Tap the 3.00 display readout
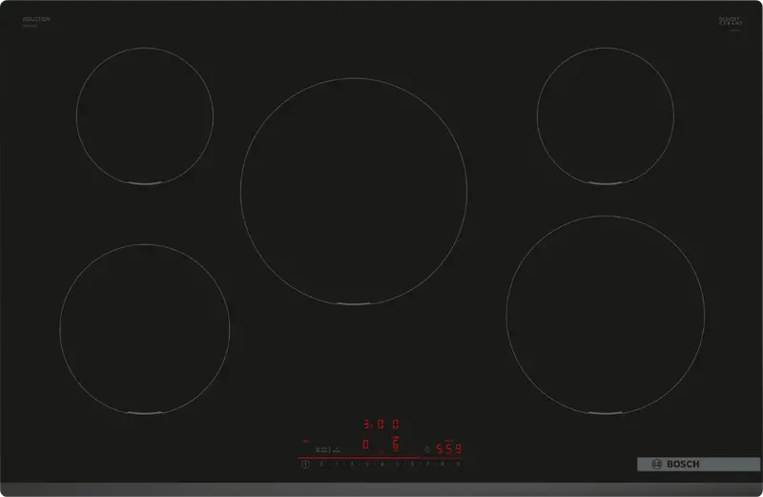Image resolution: width=763 pixels, height=497 pixels. point(381,425)
